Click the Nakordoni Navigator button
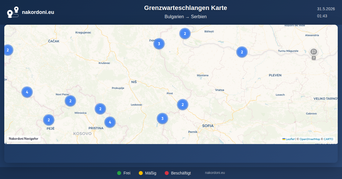This screenshot has height=179, width=342. pos(24,139)
